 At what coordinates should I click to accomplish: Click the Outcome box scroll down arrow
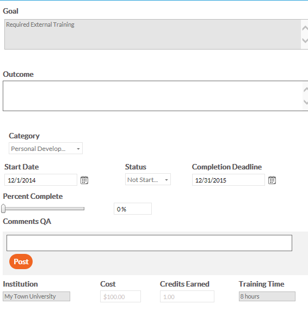click(x=306, y=102)
